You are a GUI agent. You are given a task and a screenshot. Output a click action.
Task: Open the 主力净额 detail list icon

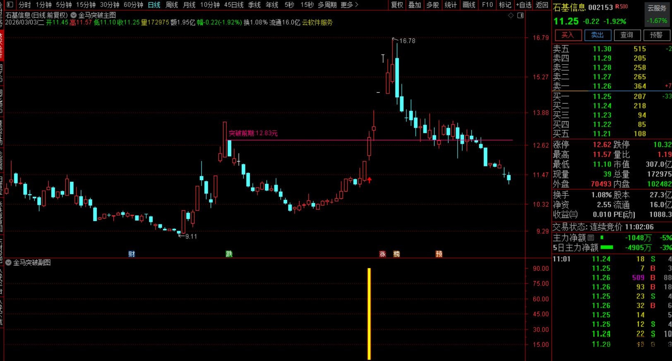click(x=591, y=238)
